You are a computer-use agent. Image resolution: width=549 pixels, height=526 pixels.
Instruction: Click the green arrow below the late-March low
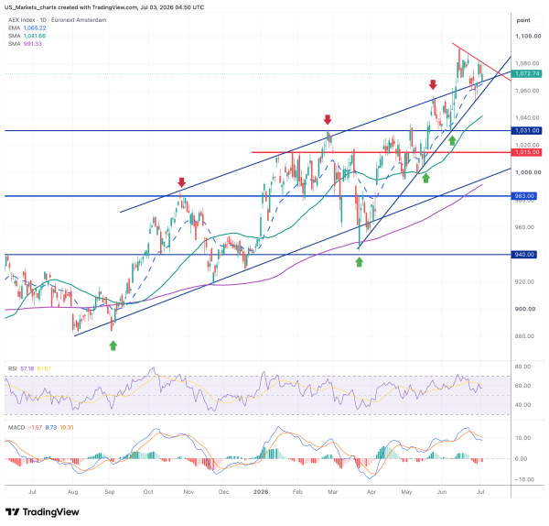tap(359, 262)
